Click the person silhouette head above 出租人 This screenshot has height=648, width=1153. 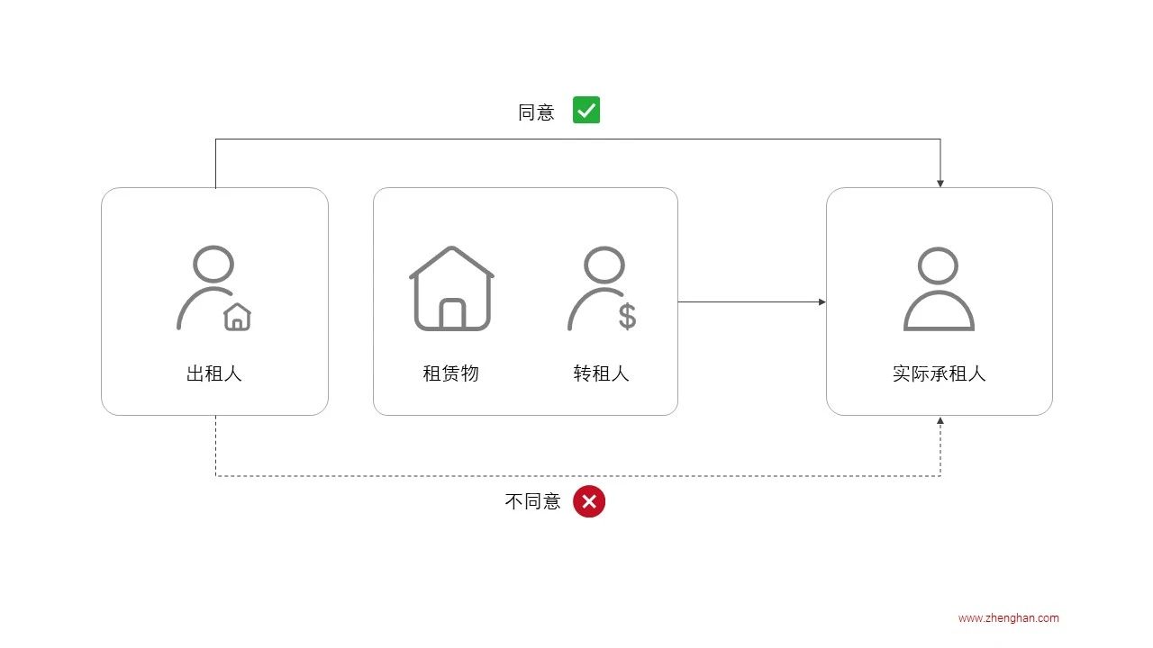(x=214, y=265)
